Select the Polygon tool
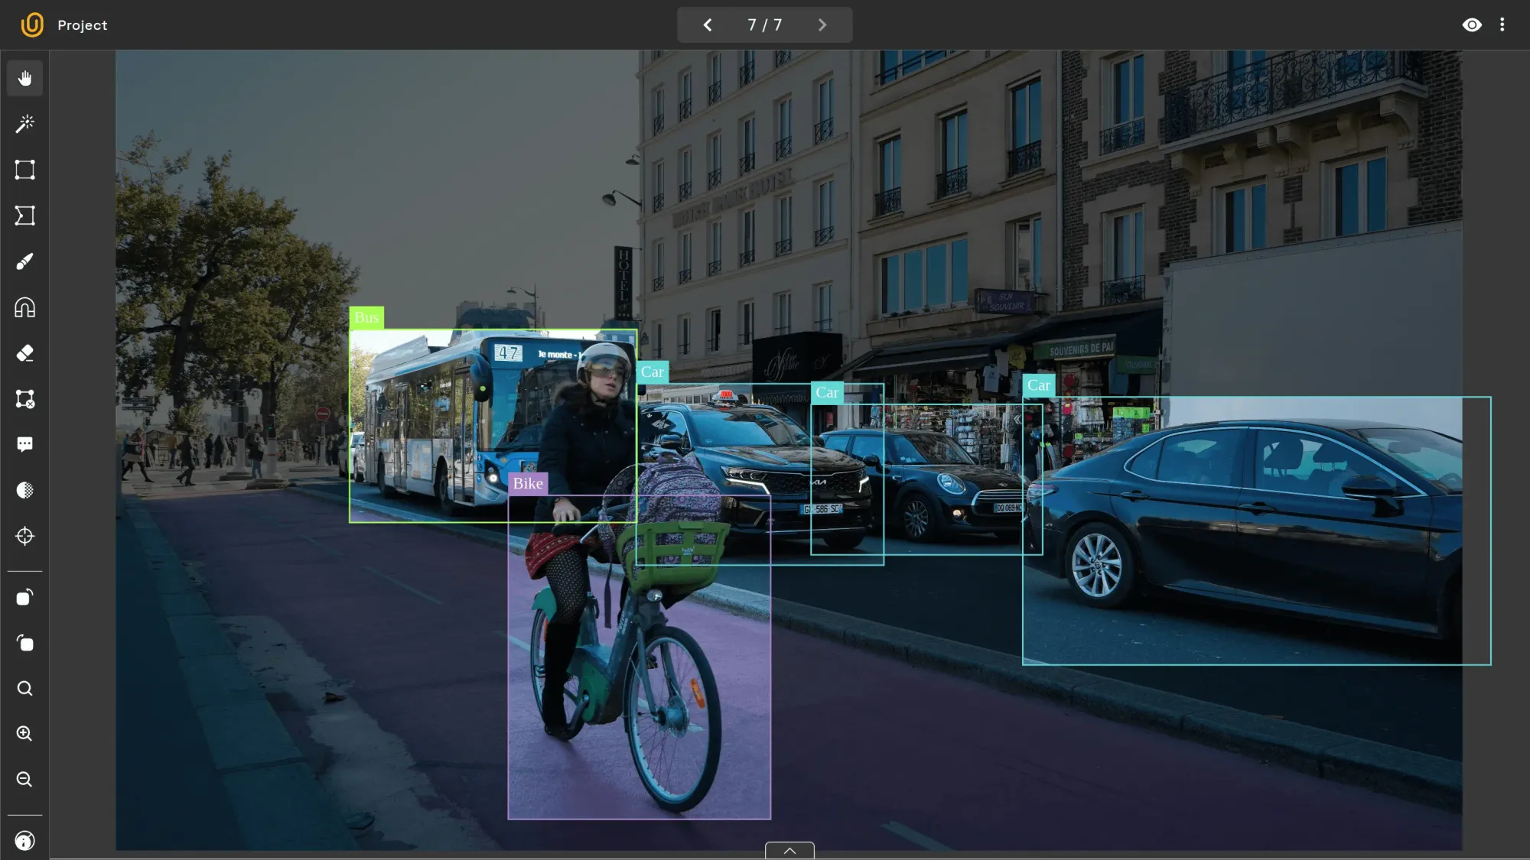Screen dimensions: 1530x860 [24, 215]
